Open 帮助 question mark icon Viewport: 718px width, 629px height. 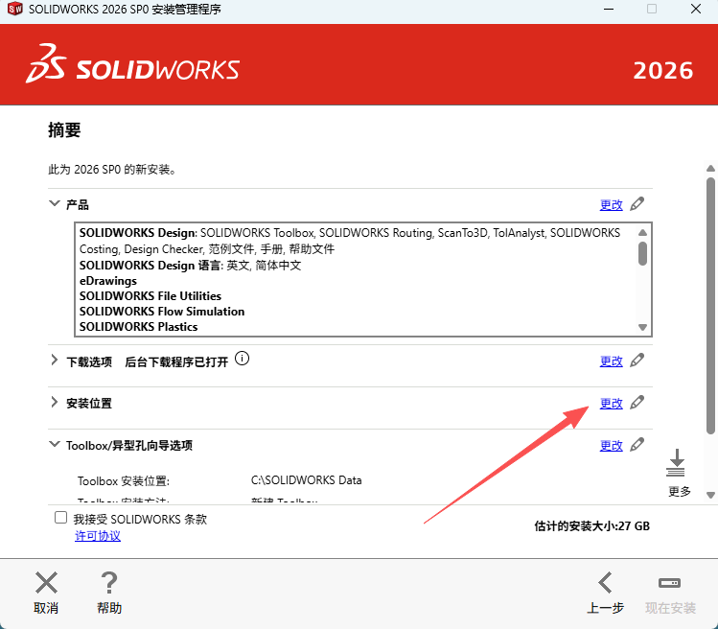click(x=109, y=583)
